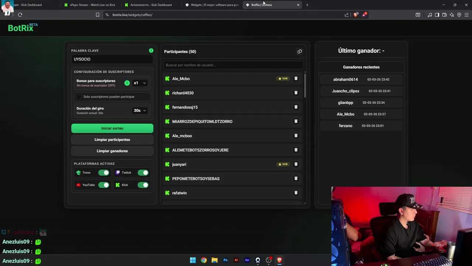The image size is (472, 266).
Task: Delete rafatwin from participants list
Action: click(296, 193)
